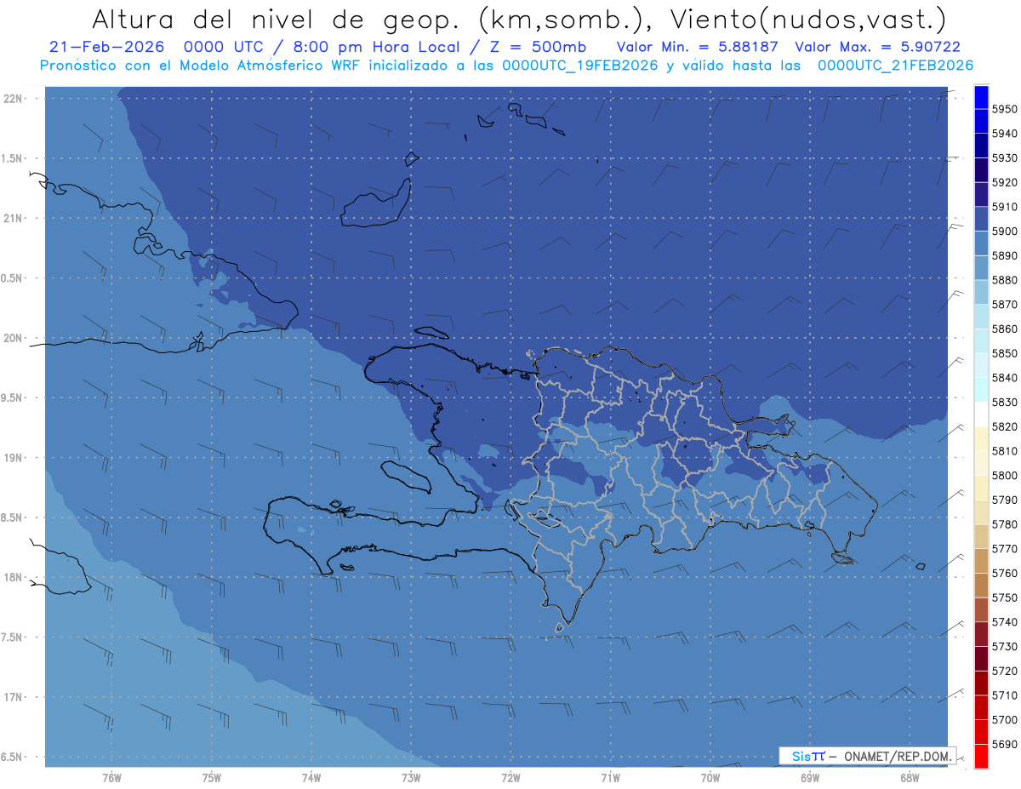Click the 75W longitude label
Image resolution: width=1021 pixels, height=789 pixels.
[x=212, y=777]
